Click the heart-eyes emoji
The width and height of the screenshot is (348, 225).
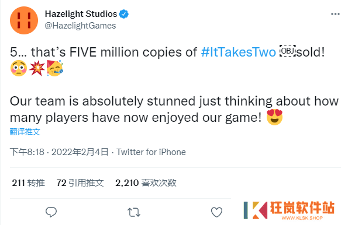tap(274, 117)
